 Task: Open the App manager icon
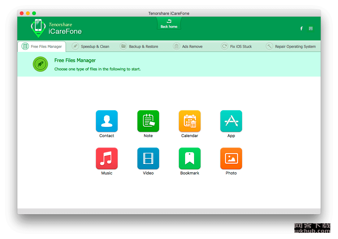pos(231,121)
